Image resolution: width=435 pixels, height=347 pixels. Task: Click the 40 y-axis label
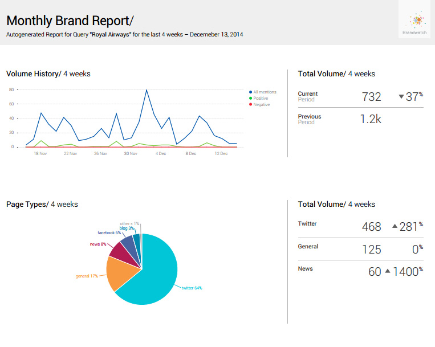pyautogui.click(x=11, y=119)
